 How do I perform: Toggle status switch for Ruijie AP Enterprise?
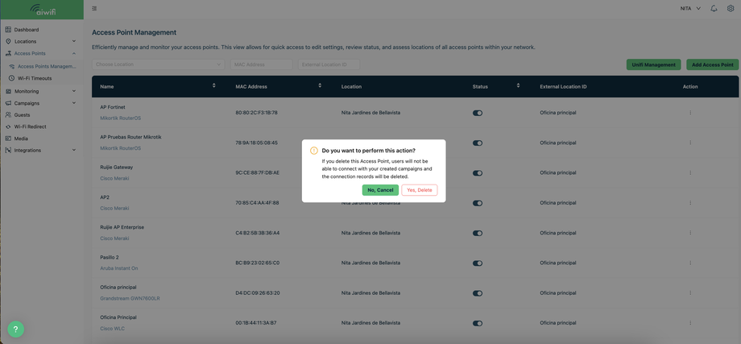pos(478,233)
